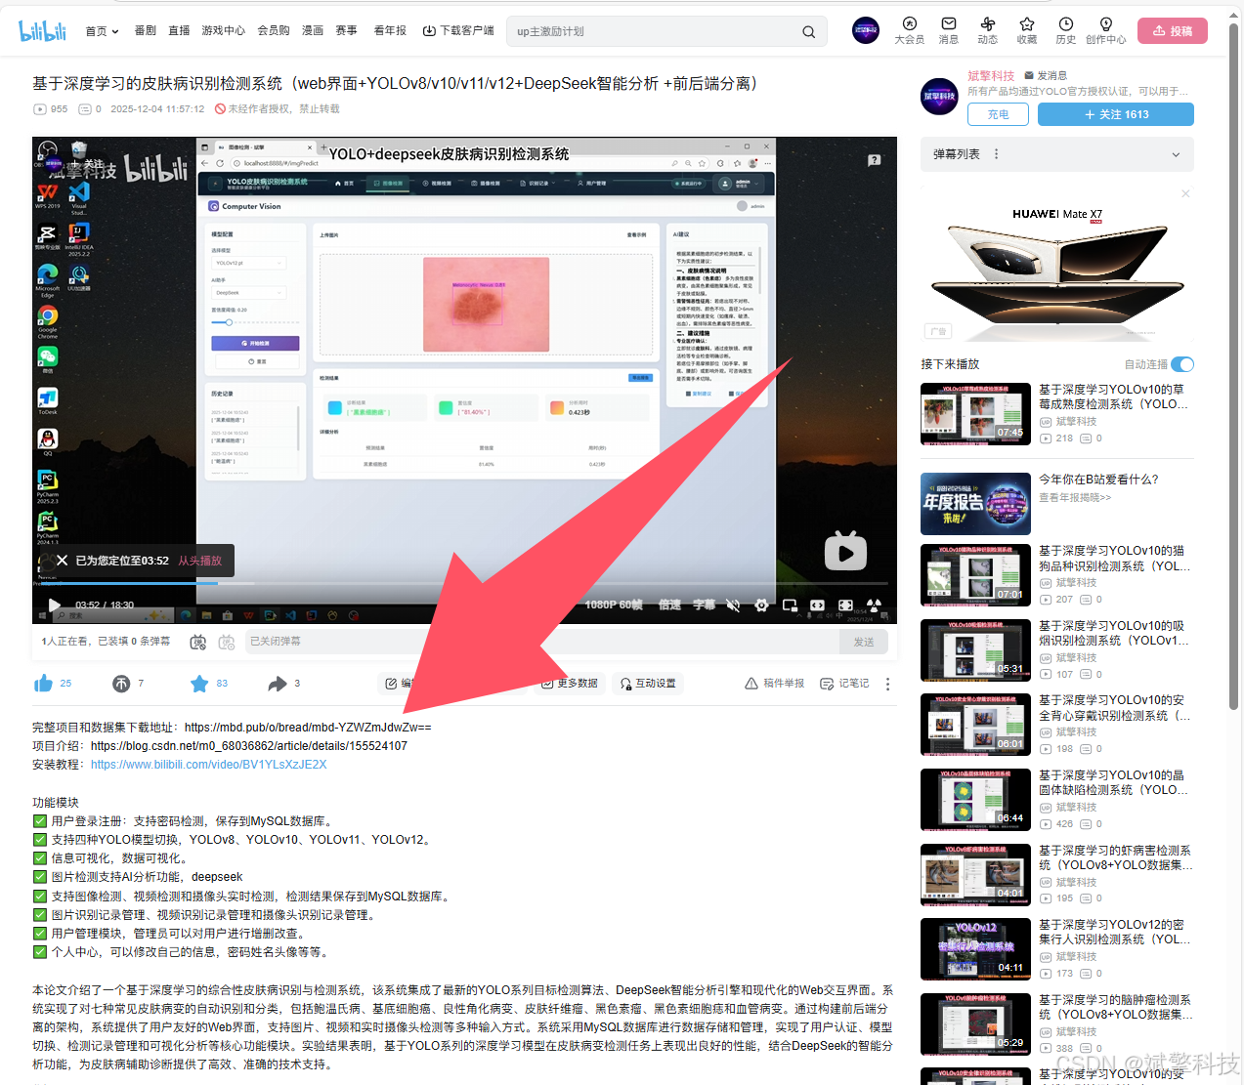Open the 看年报 nav item

click(x=390, y=31)
